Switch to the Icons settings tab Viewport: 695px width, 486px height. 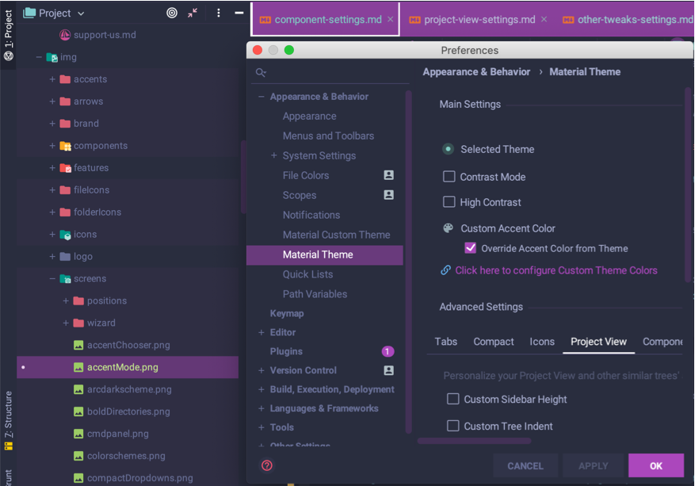click(541, 342)
